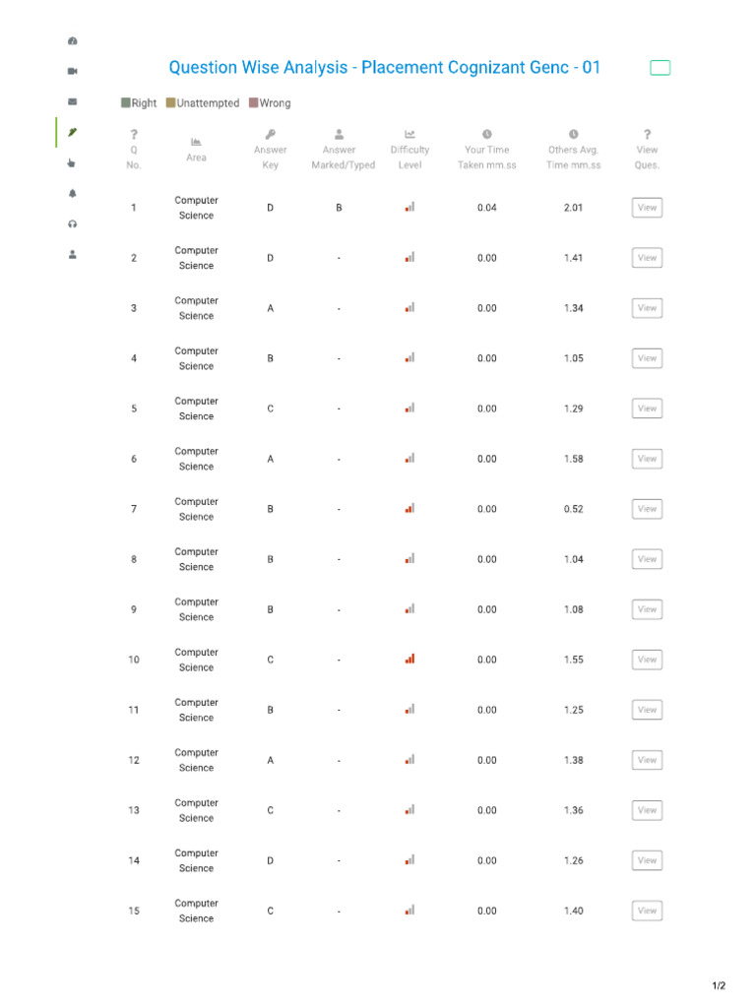Open the envelope messages sidebar icon
The width and height of the screenshot is (756, 1008).
tap(73, 101)
